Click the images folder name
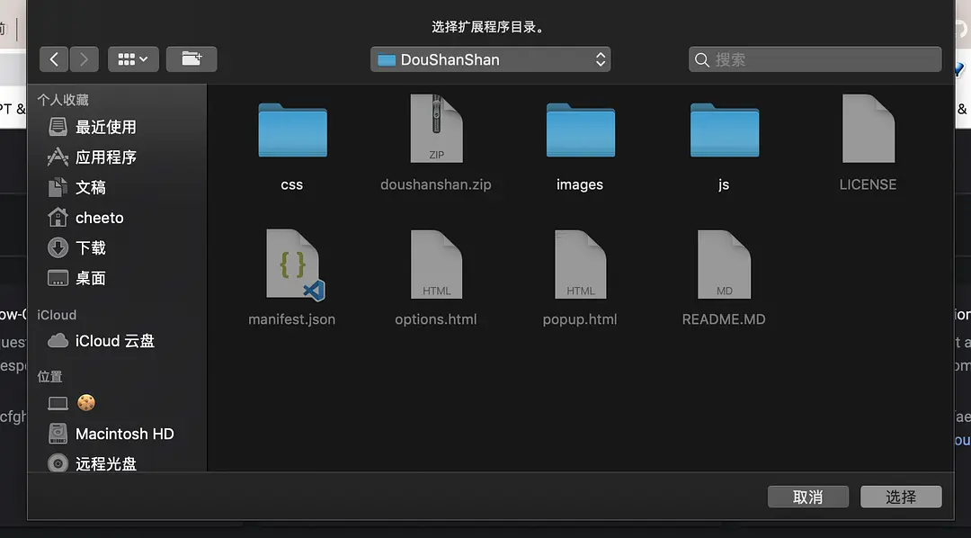971x538 pixels. click(580, 184)
